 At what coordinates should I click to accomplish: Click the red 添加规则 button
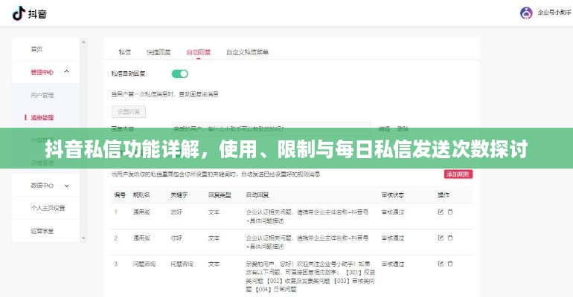(458, 174)
